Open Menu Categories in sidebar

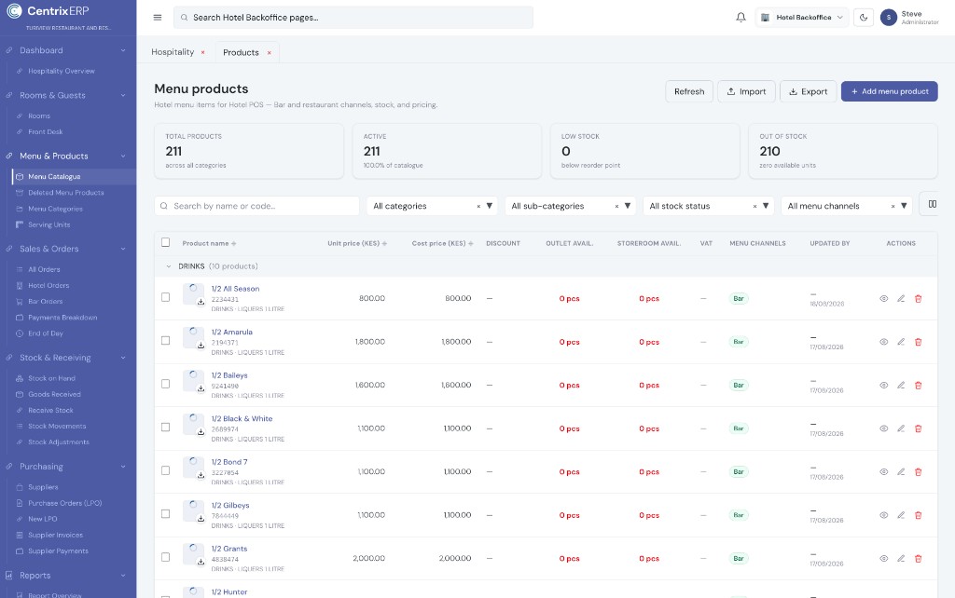[x=55, y=209]
